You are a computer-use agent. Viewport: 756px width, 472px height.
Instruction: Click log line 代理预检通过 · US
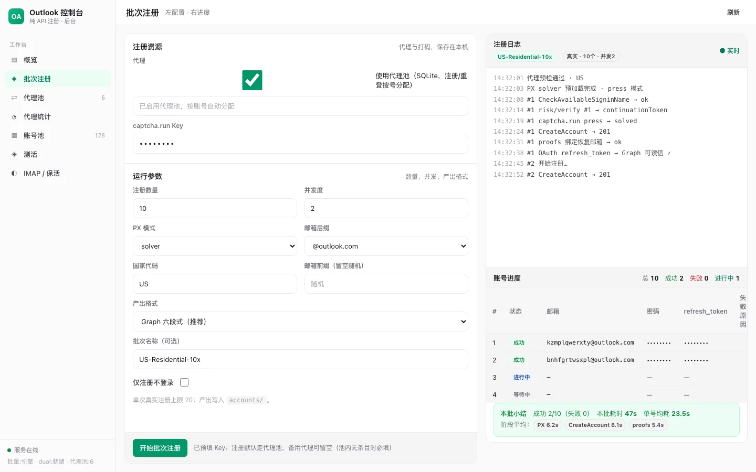[555, 78]
